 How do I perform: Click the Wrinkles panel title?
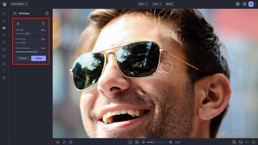point(24,13)
